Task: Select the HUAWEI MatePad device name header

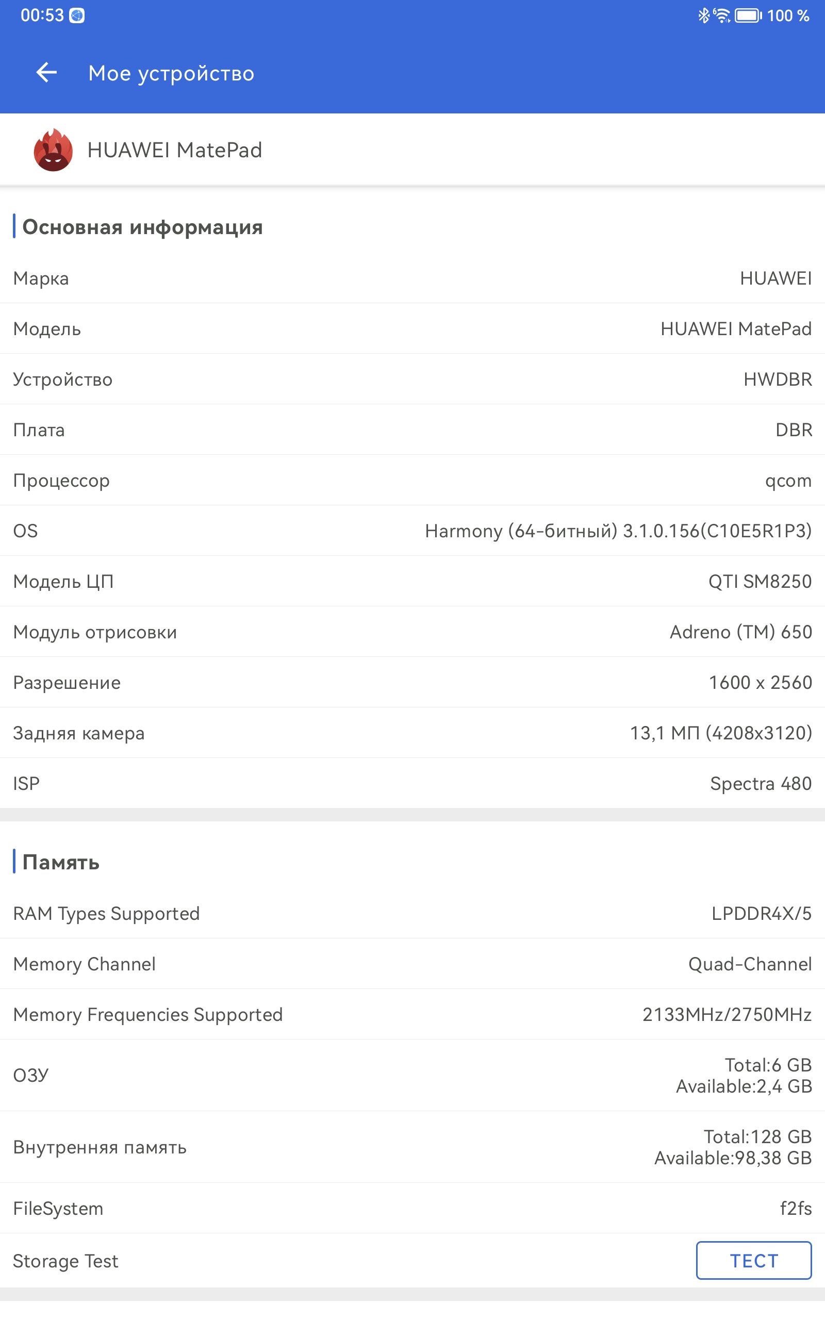Action: 175,150
